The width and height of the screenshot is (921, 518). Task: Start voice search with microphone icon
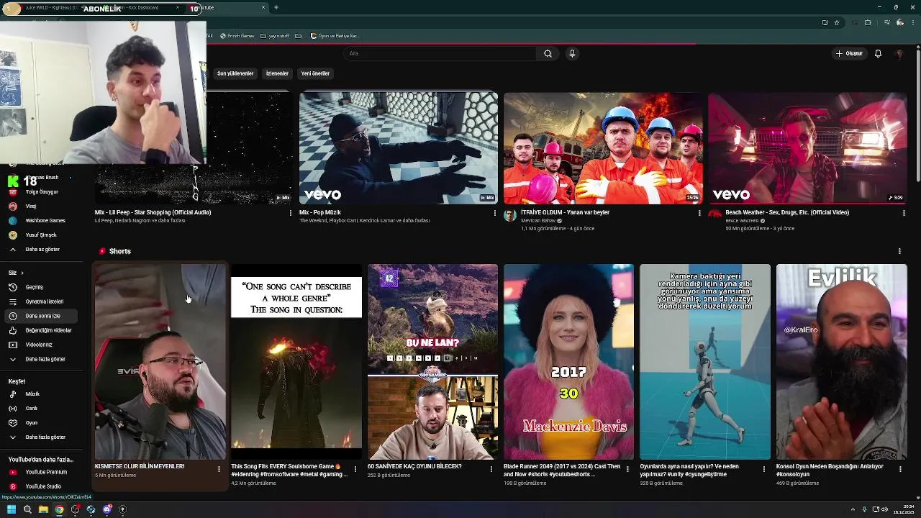[x=572, y=53]
